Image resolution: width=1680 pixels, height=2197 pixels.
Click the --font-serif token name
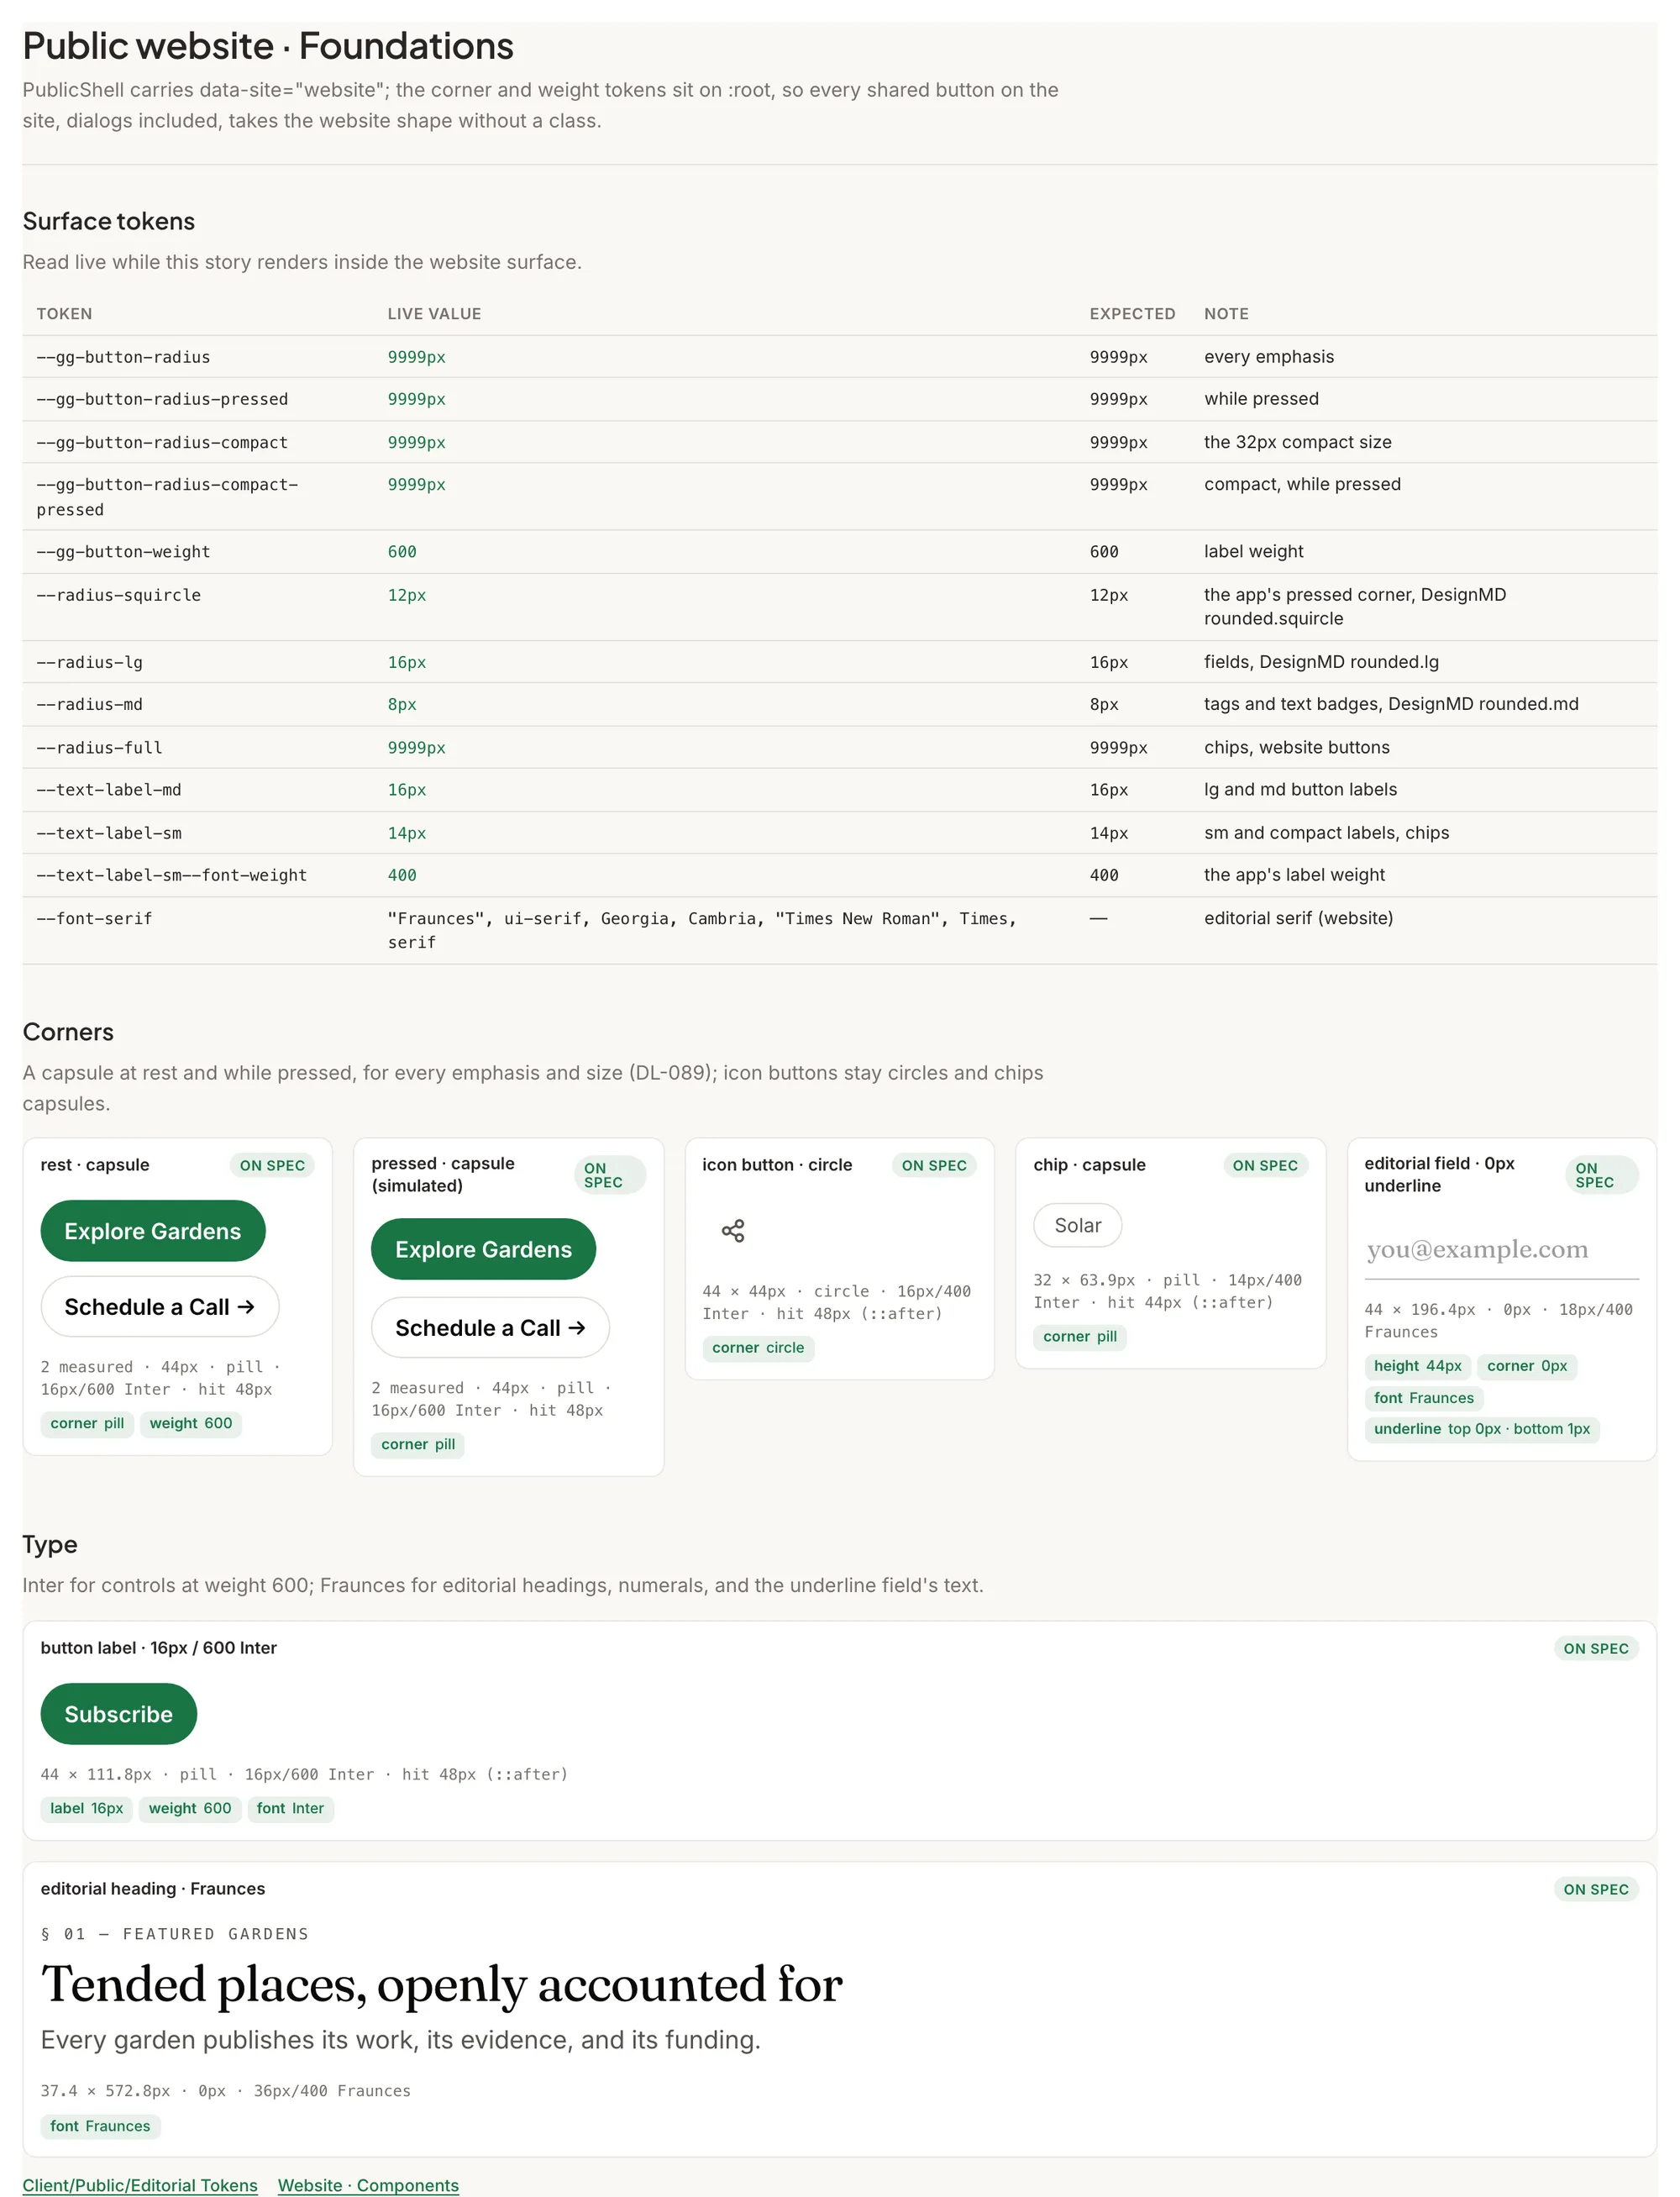pyautogui.click(x=94, y=918)
